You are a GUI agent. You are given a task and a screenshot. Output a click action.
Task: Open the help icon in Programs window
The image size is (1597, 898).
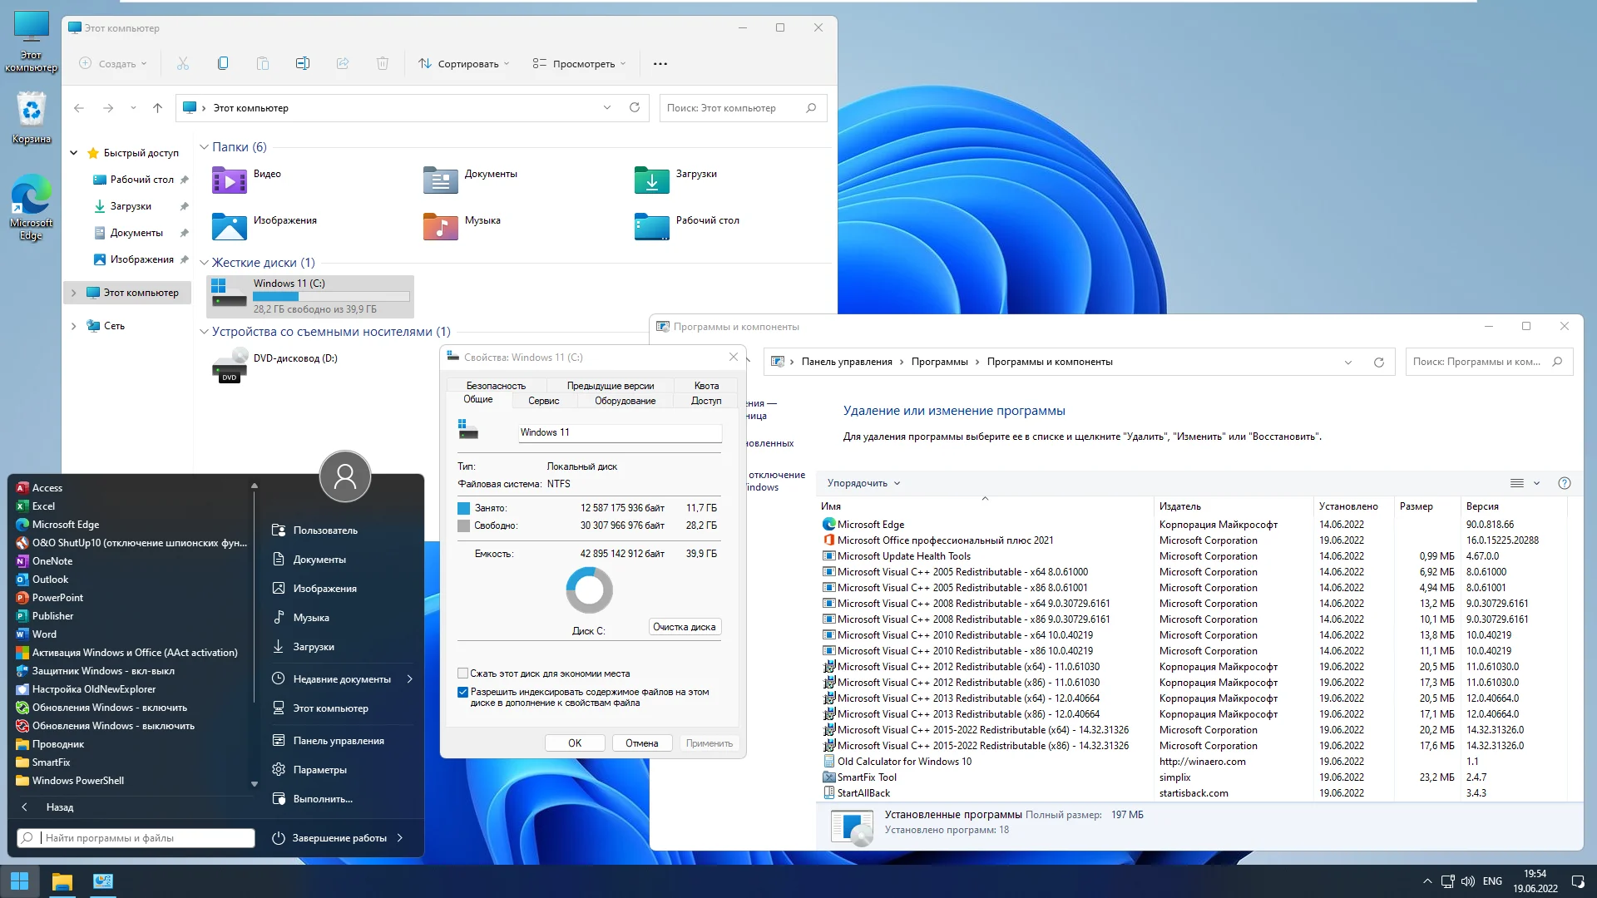pos(1564,483)
